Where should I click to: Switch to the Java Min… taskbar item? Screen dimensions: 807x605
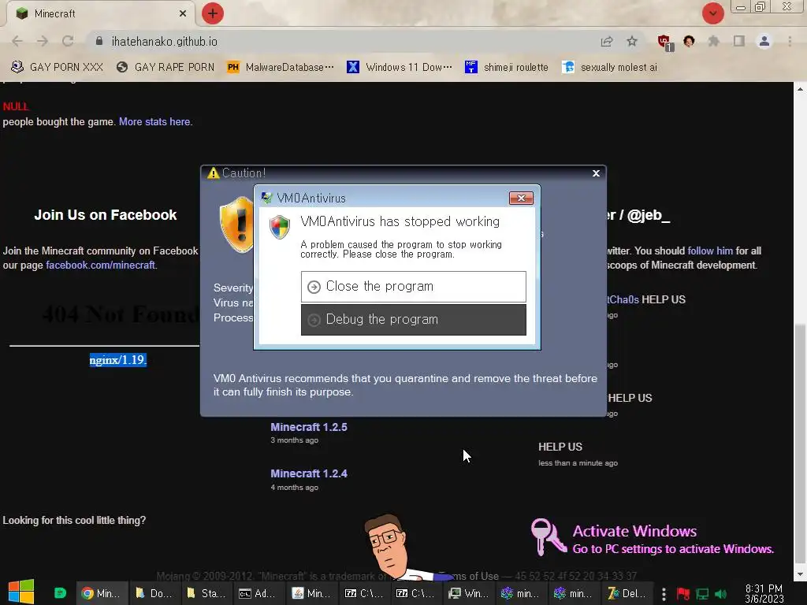[x=311, y=593]
